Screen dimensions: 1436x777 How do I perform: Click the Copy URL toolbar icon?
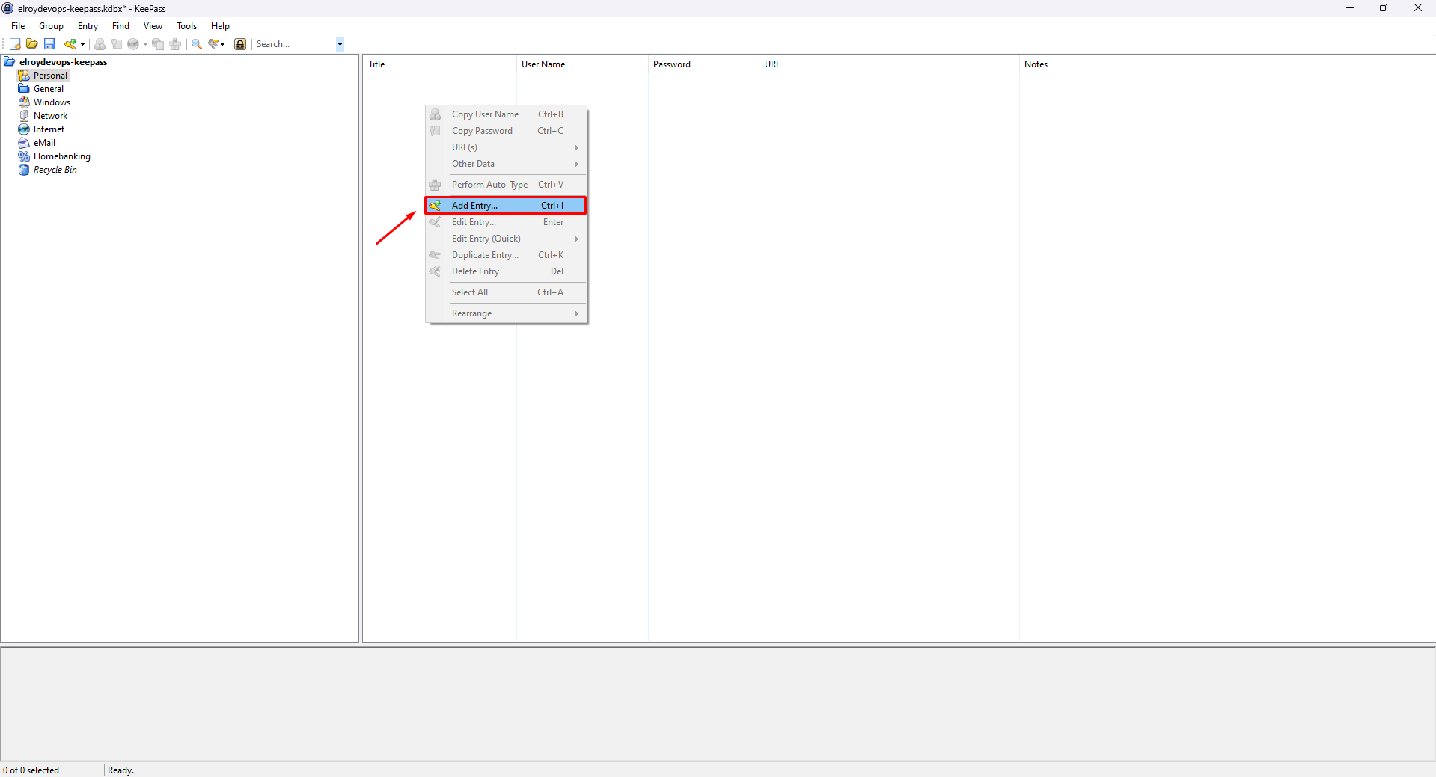click(x=158, y=44)
